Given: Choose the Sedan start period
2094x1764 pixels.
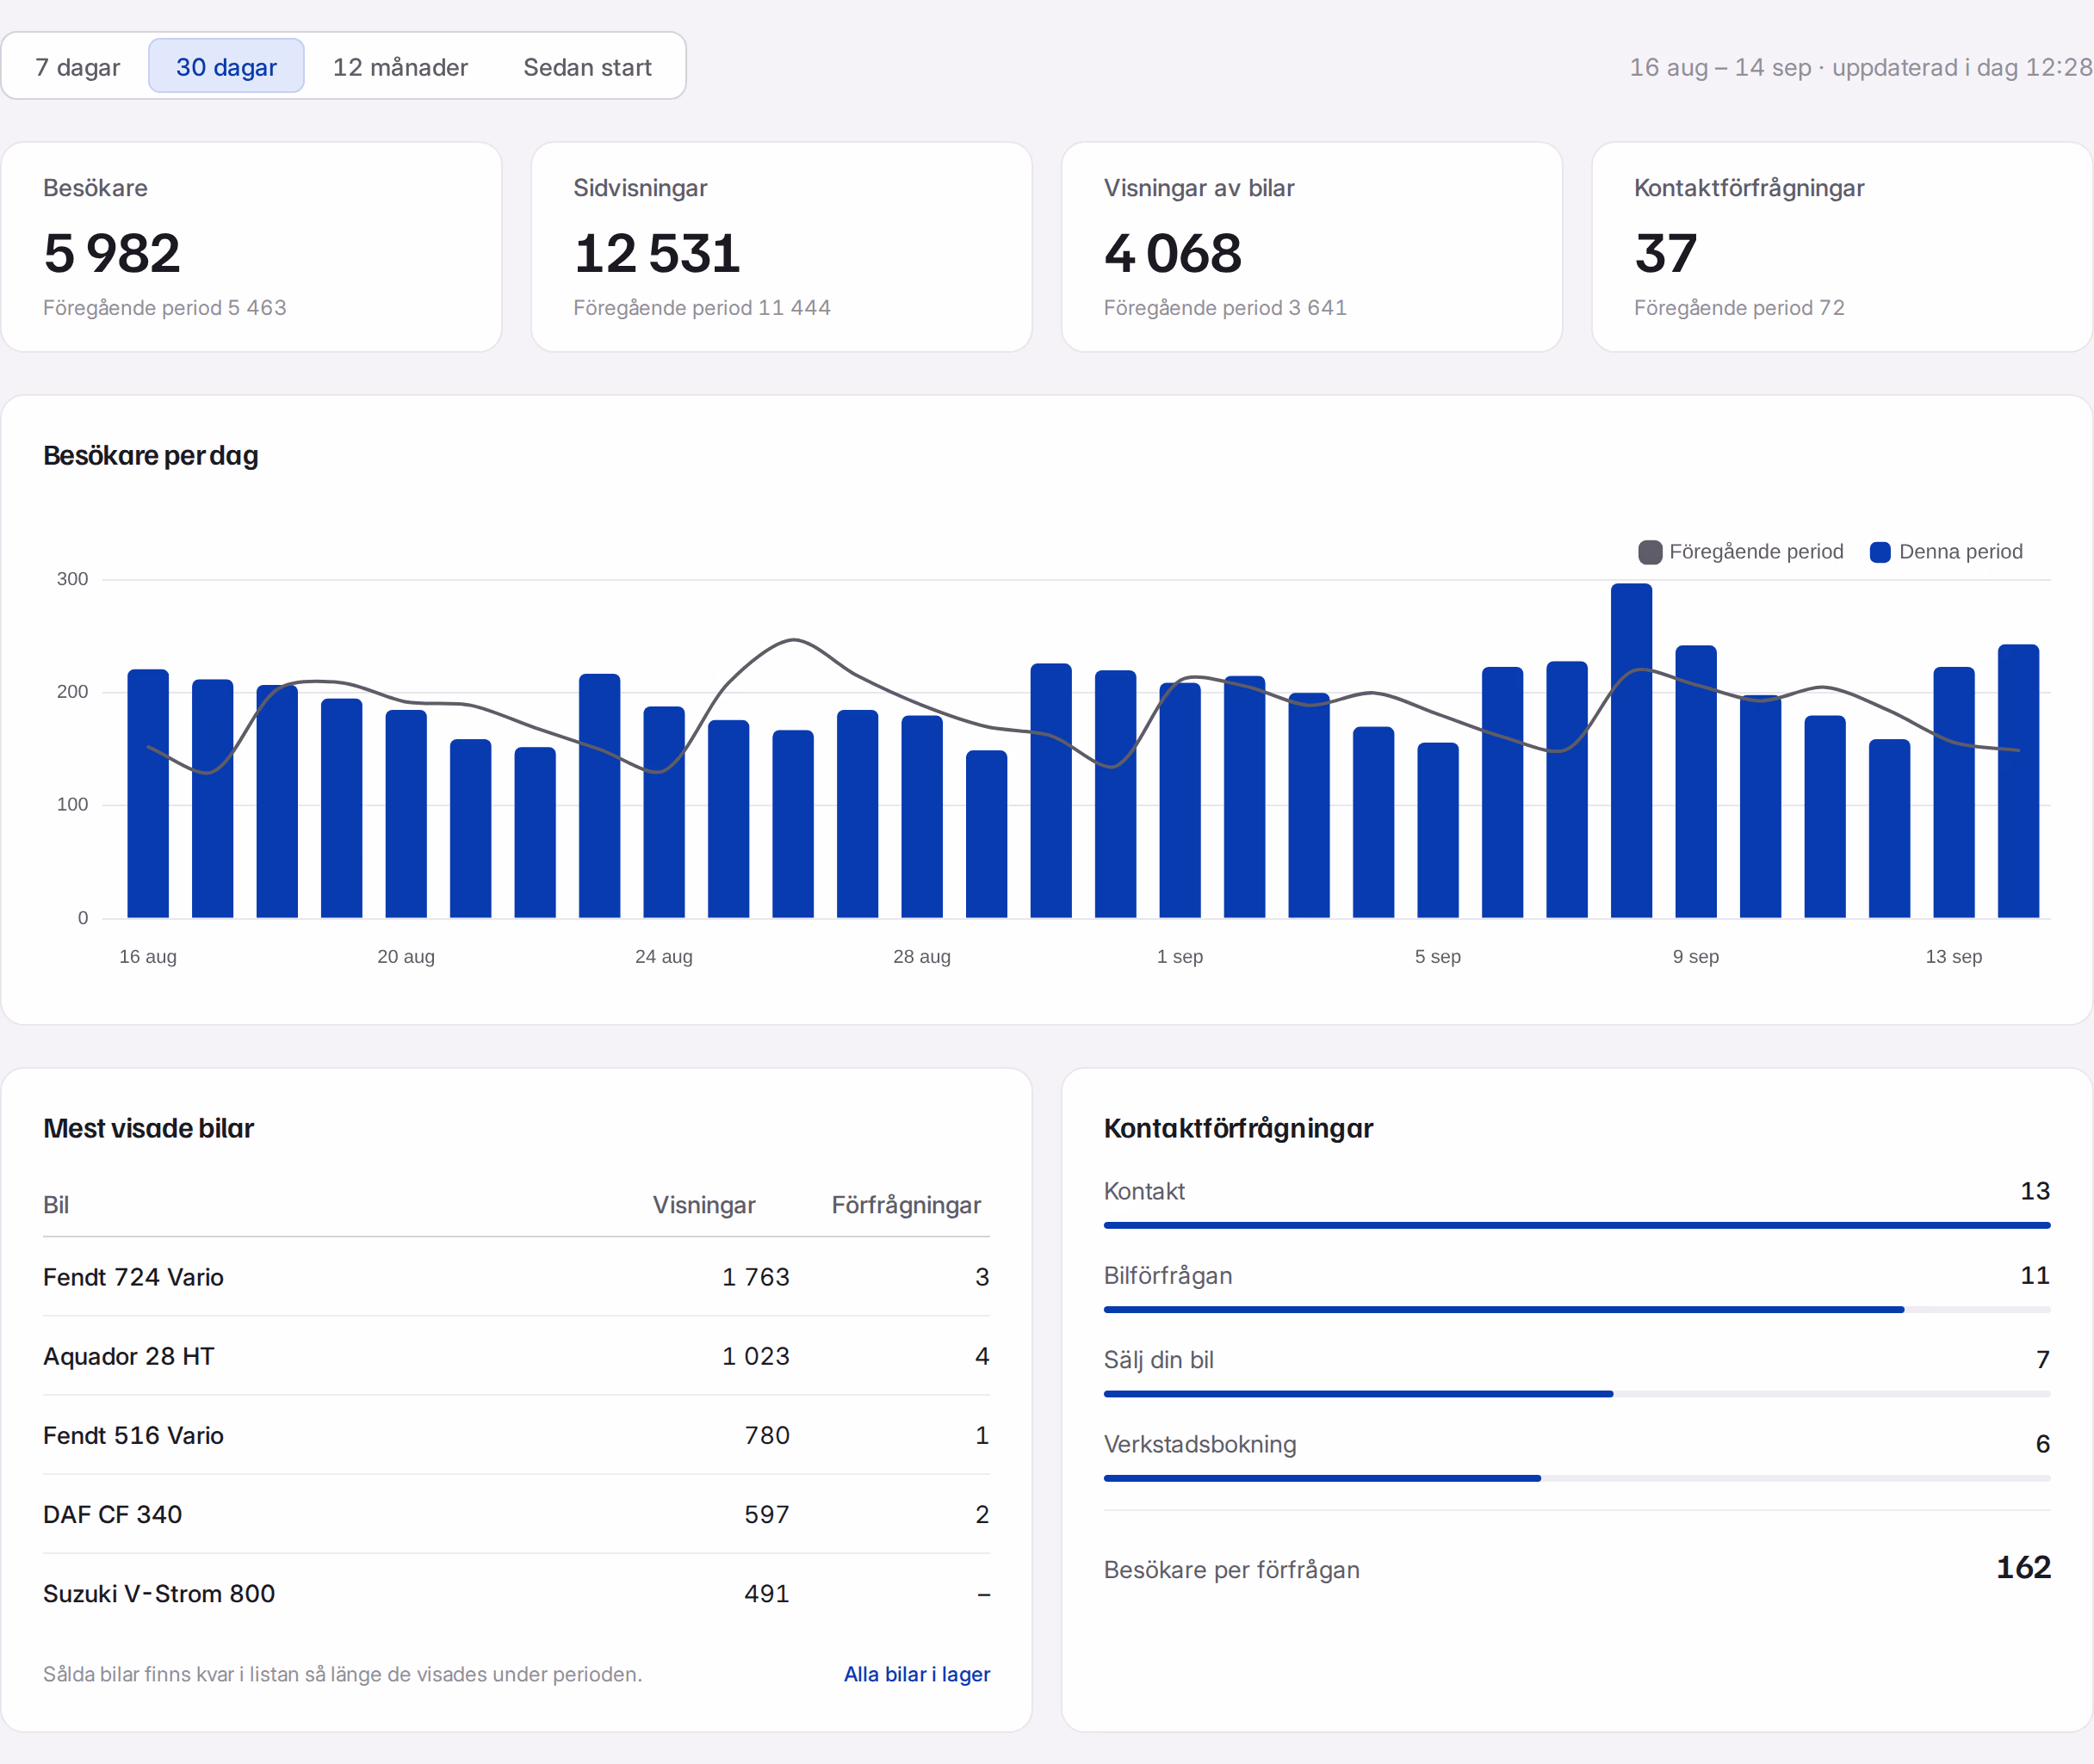Looking at the screenshot, I should pos(587,67).
